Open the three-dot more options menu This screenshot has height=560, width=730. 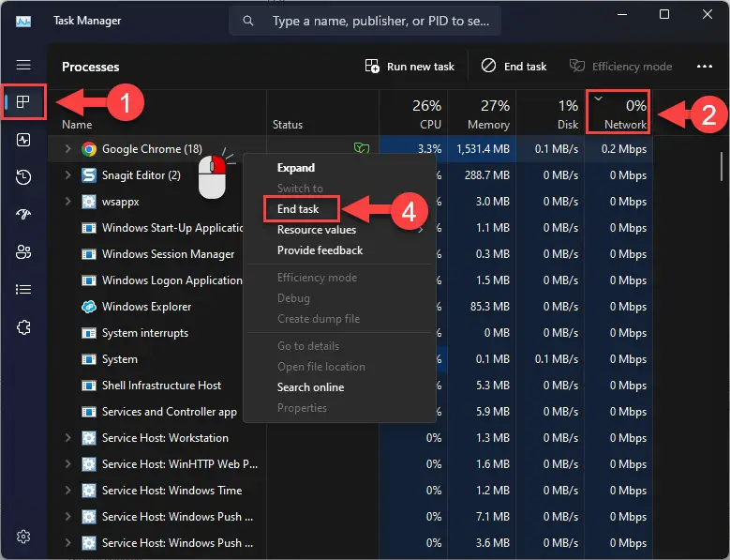[705, 67]
